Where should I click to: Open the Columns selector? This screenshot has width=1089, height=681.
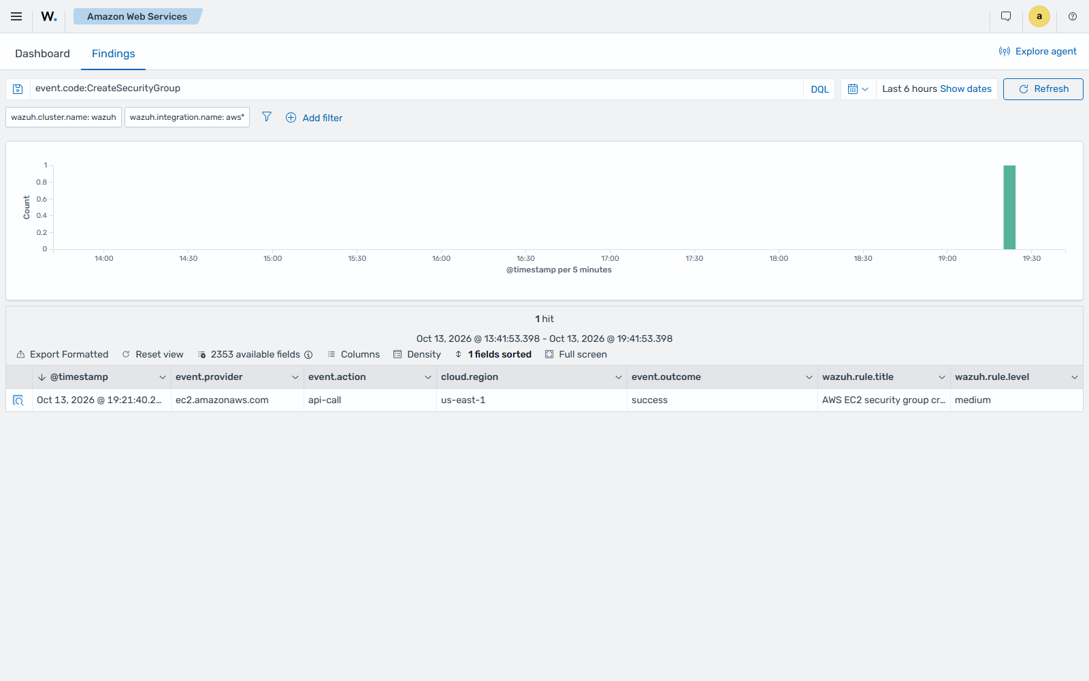point(353,355)
